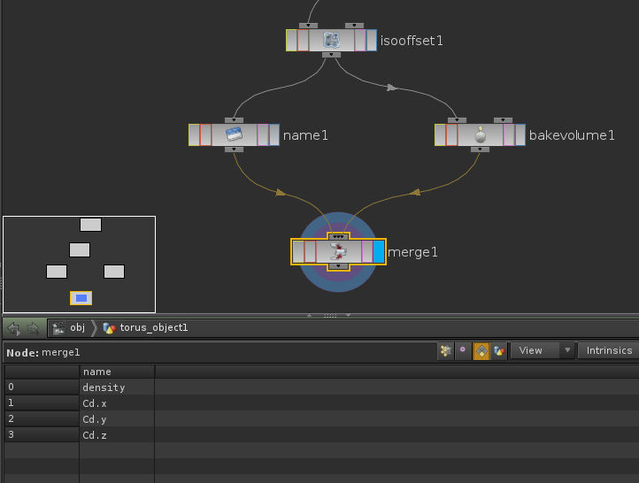Screen dimensions: 639x483
Task: Open the Intrinsics dropdown
Action: pyautogui.click(x=609, y=350)
